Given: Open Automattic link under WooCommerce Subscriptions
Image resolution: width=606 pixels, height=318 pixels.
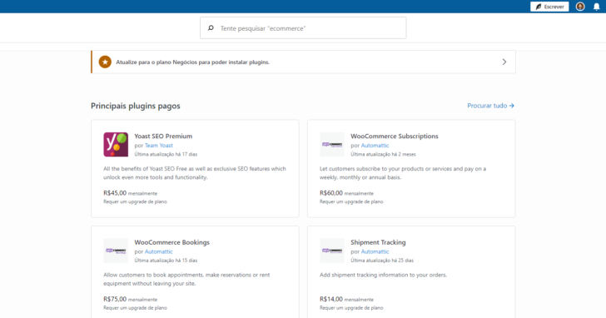Looking at the screenshot, I should [375, 146].
